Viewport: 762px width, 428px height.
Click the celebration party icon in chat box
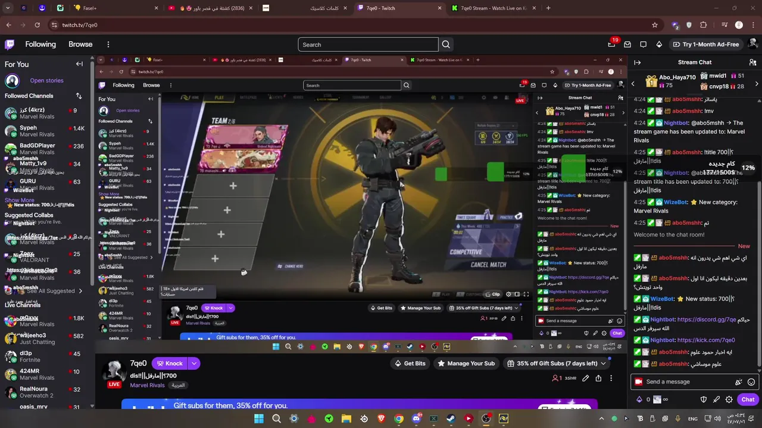tap(739, 382)
